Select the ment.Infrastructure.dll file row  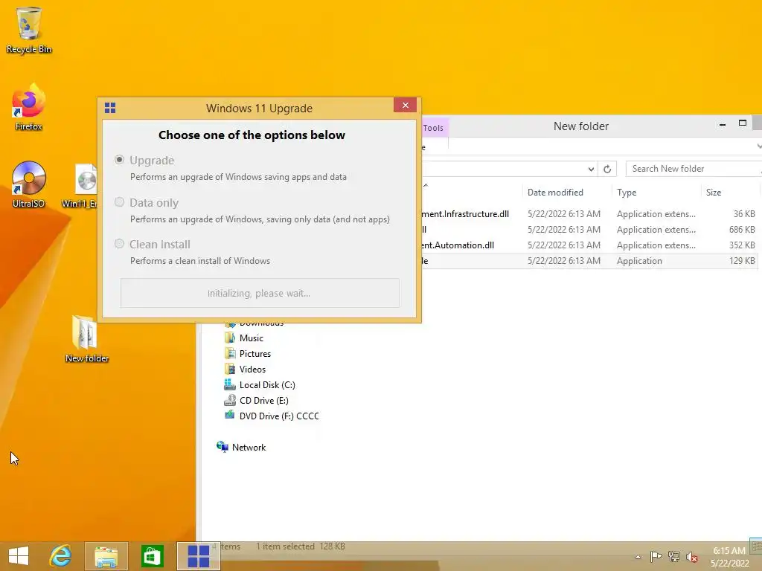[x=589, y=213]
